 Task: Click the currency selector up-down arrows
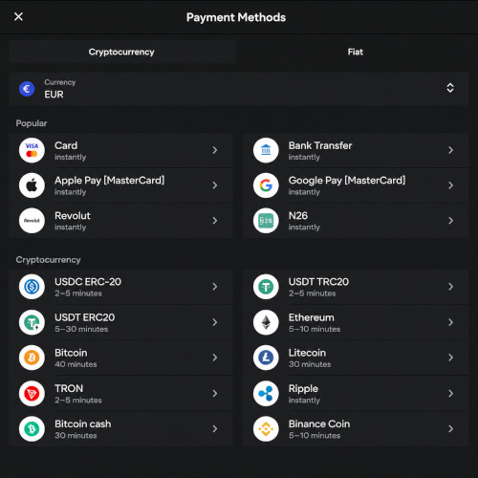tap(450, 88)
